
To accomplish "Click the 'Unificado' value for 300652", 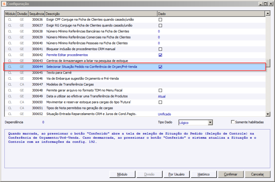I will click(x=164, y=114).
